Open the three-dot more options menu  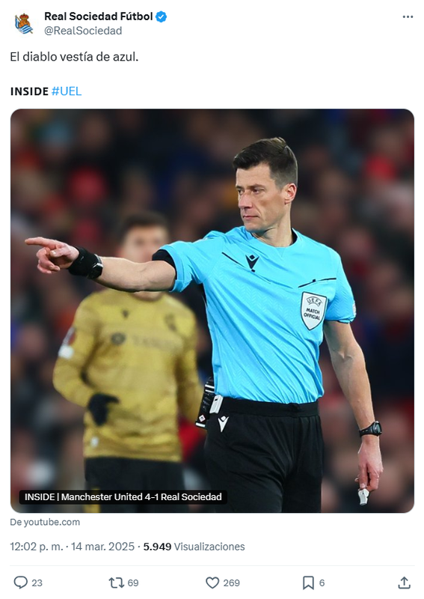click(x=408, y=16)
